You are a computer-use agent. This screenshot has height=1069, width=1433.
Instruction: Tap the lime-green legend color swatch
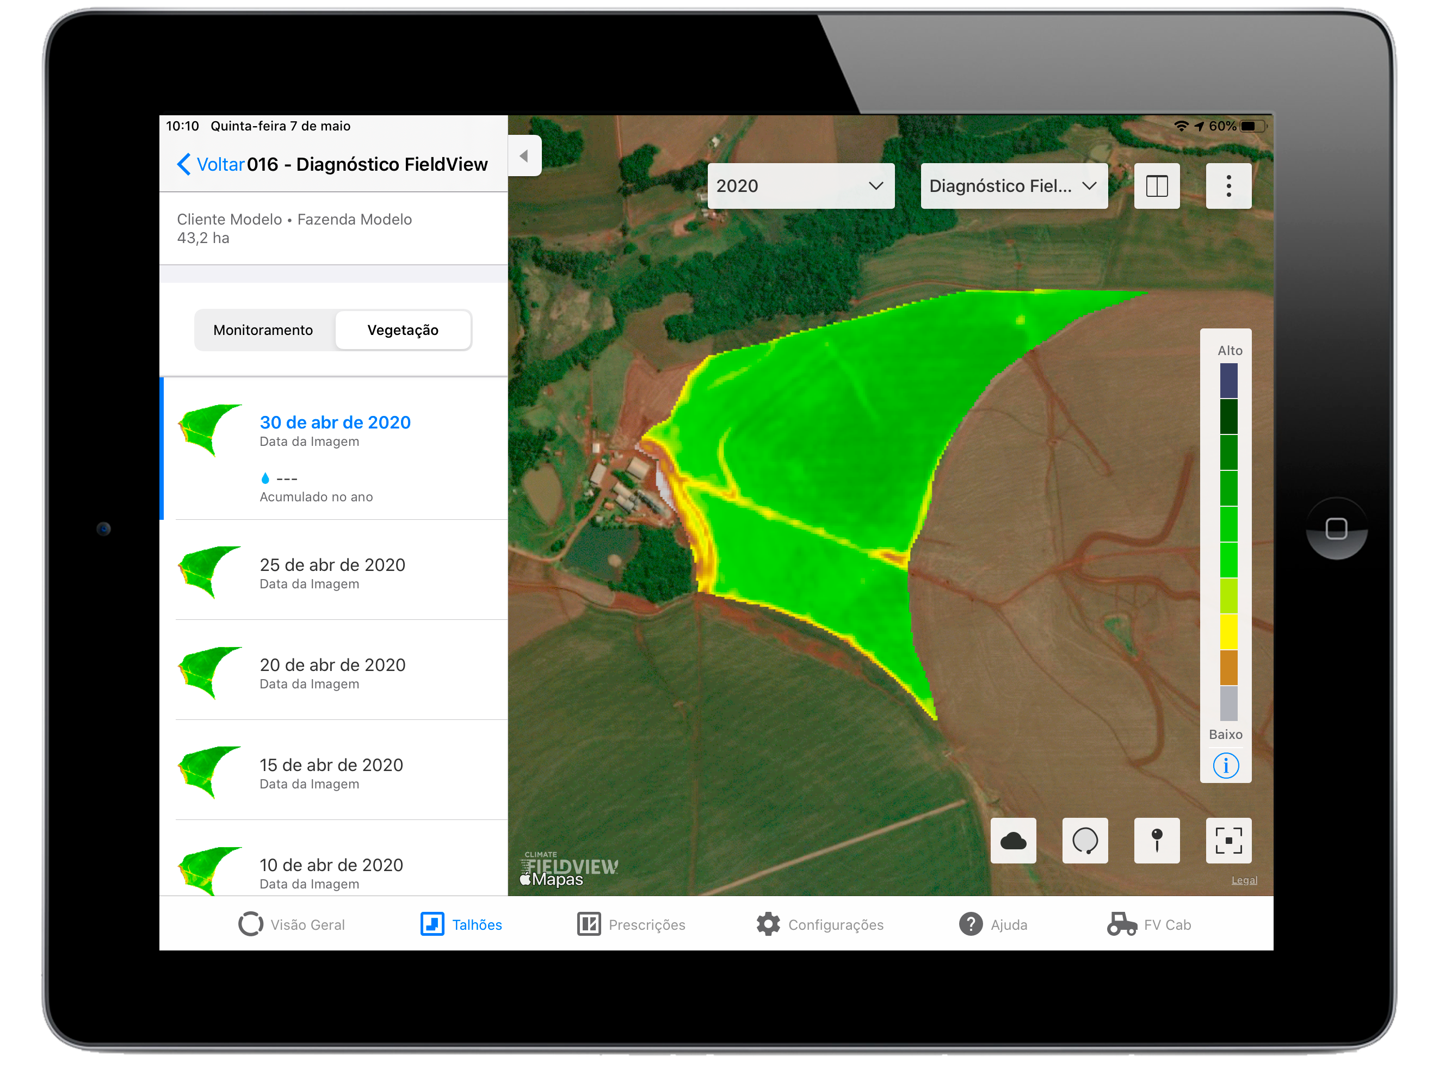[1228, 596]
